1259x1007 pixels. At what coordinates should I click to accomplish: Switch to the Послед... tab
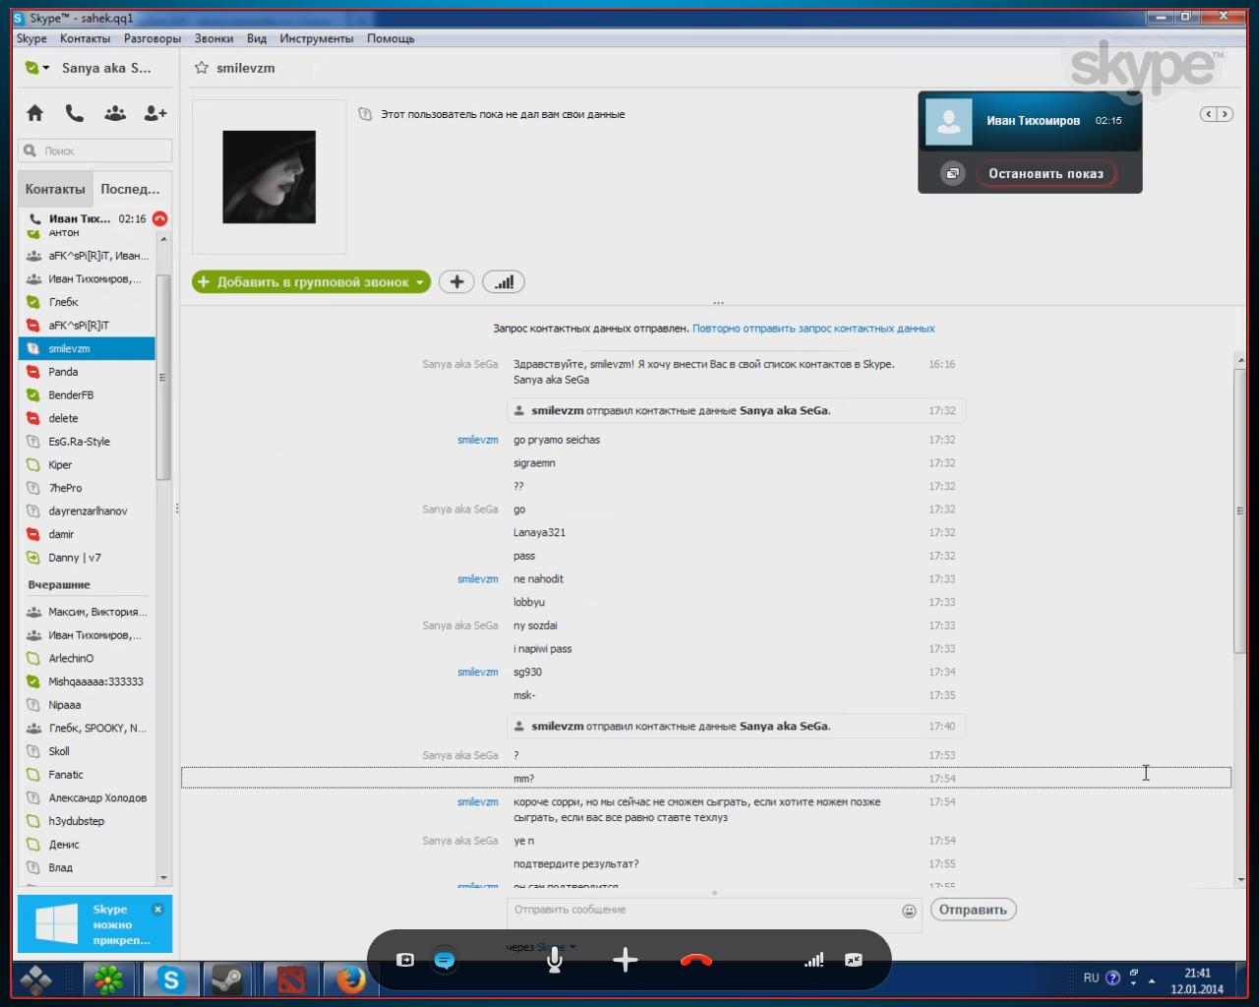[130, 189]
